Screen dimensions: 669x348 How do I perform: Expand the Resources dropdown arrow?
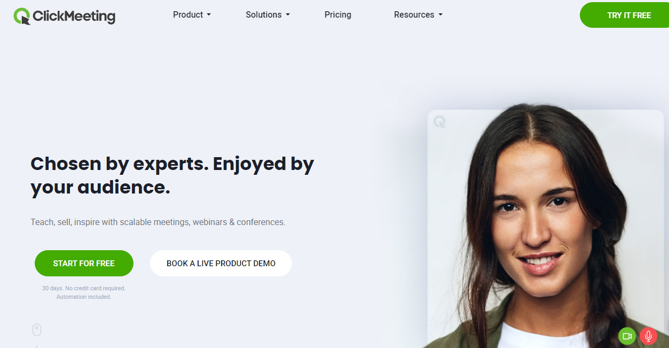tap(440, 15)
